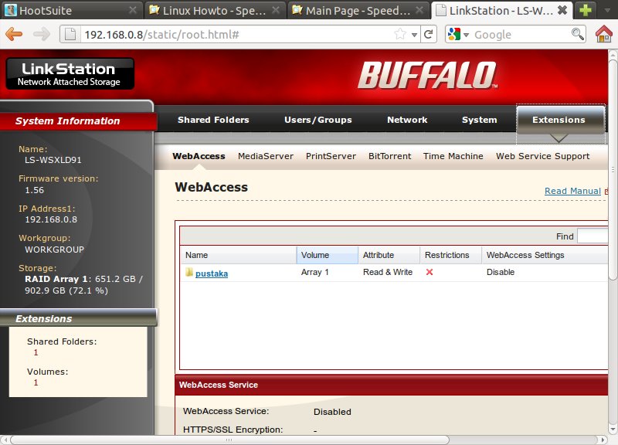Select the Web Service Support sub-tab

tap(543, 156)
